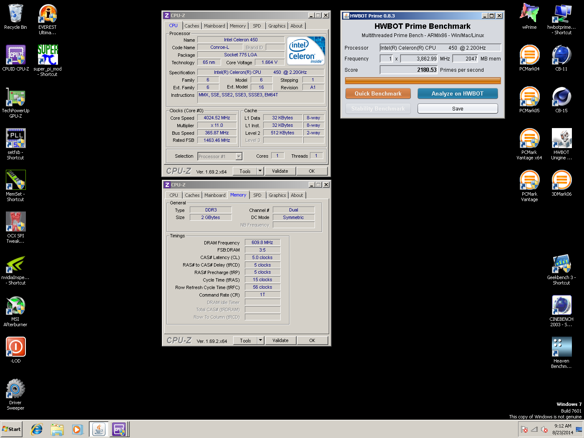This screenshot has width=584, height=438.
Task: Open CPUID CPU-Z desktop icon
Action: pyautogui.click(x=15, y=58)
